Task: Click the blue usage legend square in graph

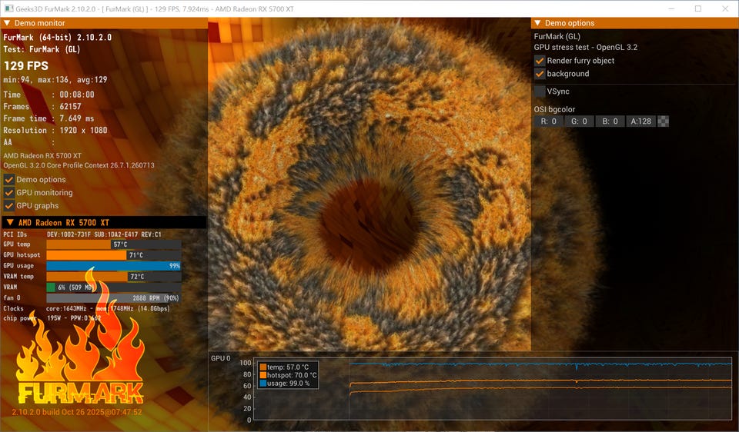Action: pos(263,384)
